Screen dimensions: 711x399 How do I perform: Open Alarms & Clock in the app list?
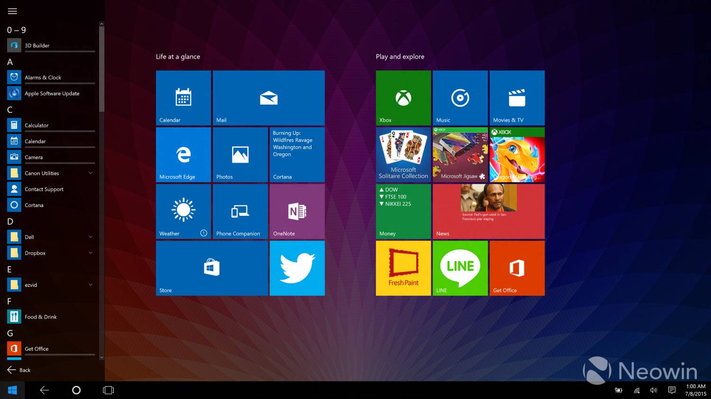click(x=51, y=77)
